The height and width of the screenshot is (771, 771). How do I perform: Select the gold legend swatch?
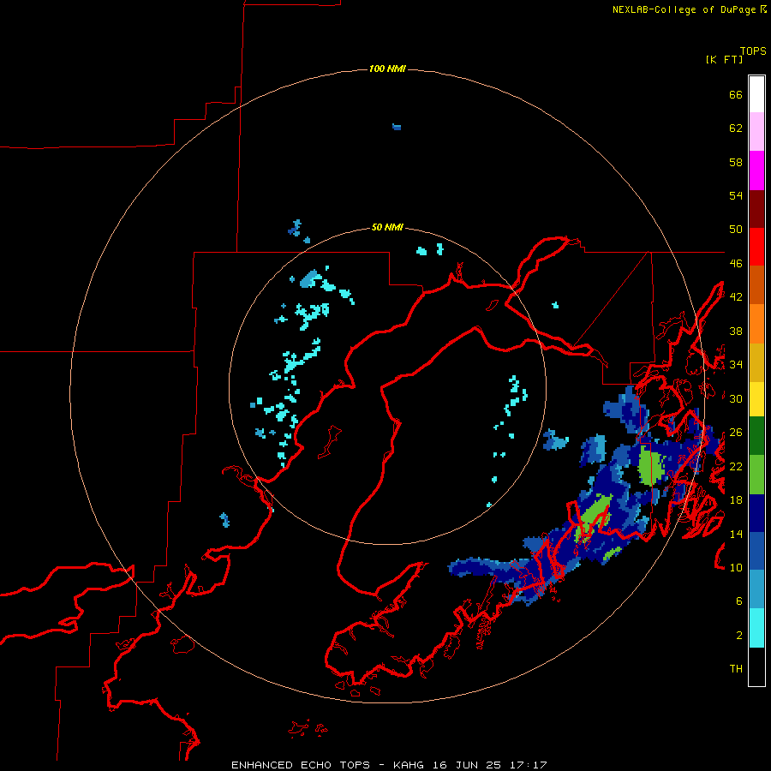click(x=756, y=362)
